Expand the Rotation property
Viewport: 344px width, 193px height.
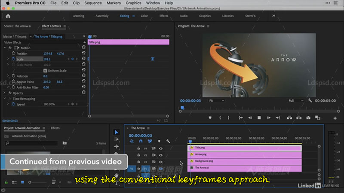point(8,76)
